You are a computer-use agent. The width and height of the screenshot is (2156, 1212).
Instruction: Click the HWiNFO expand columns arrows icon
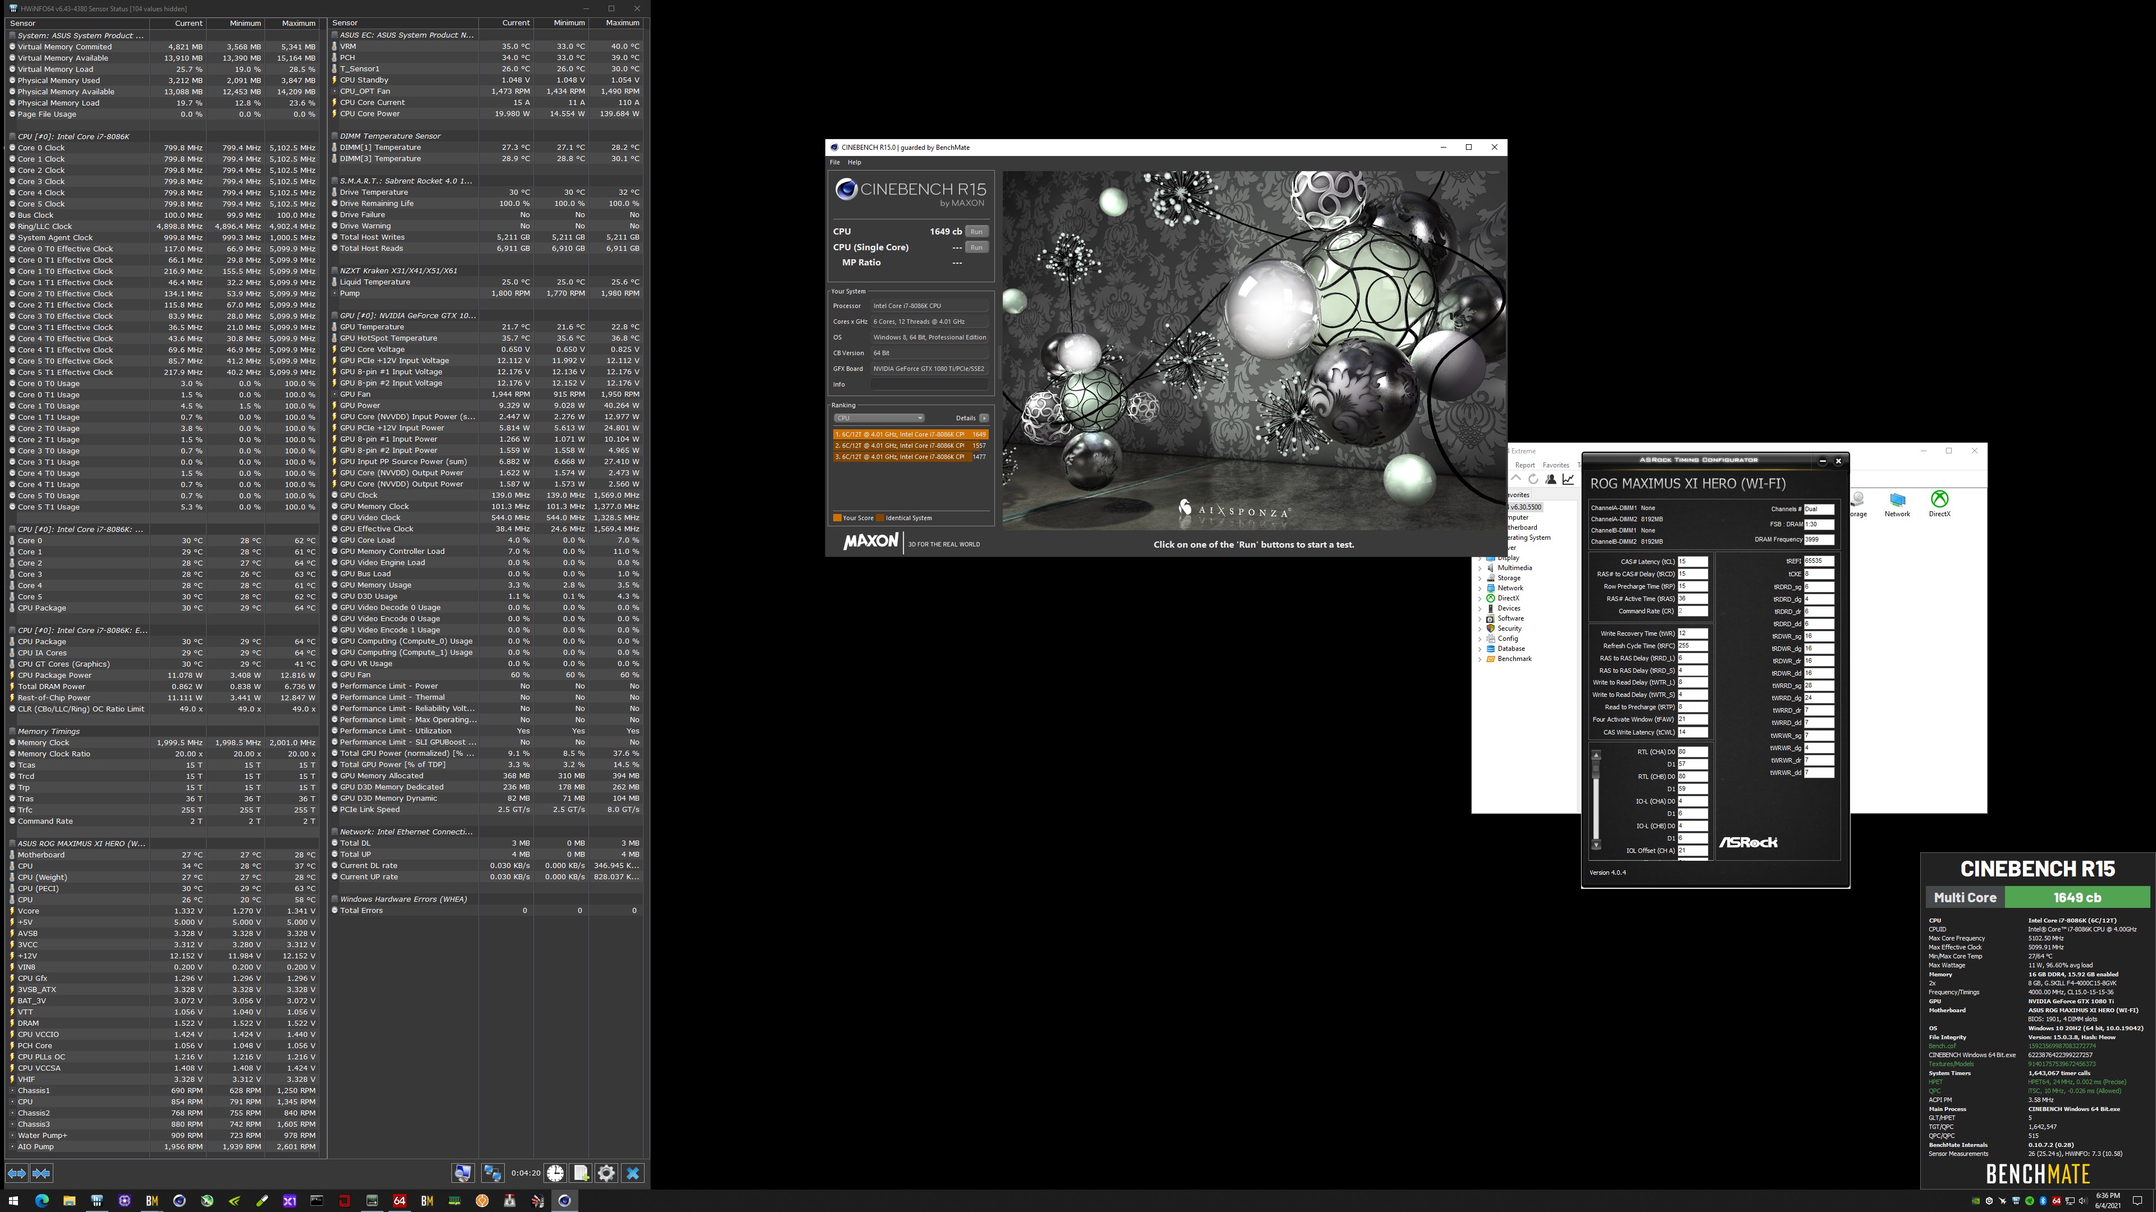point(16,1173)
